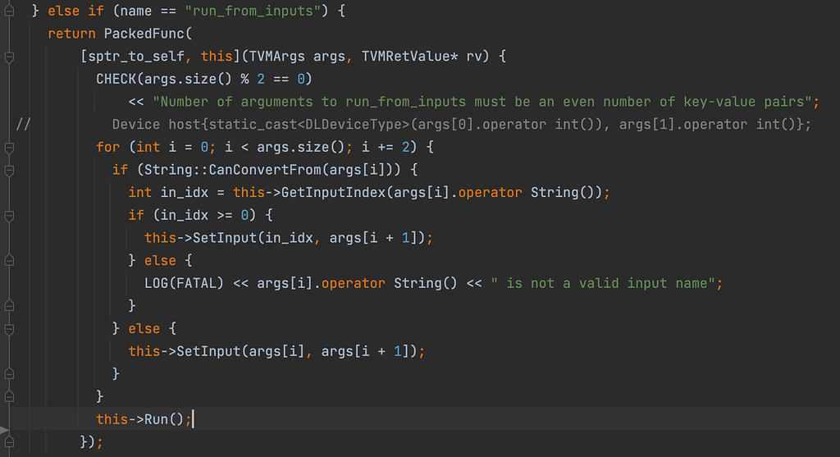Click LOG(FATAL) statement
The width and height of the screenshot is (840, 457).
184,283
